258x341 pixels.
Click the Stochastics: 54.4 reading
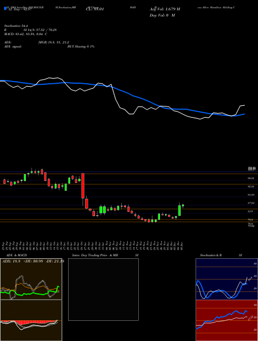[x=15, y=26]
